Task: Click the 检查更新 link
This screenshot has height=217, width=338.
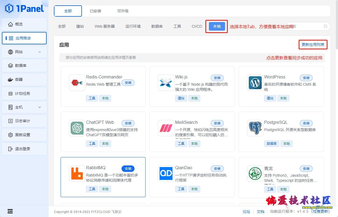Action: click(x=320, y=212)
